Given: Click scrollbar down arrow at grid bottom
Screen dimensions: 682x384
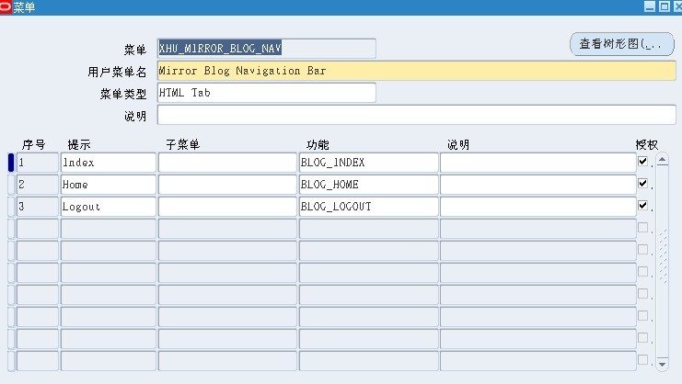Looking at the screenshot, I should 662,362.
